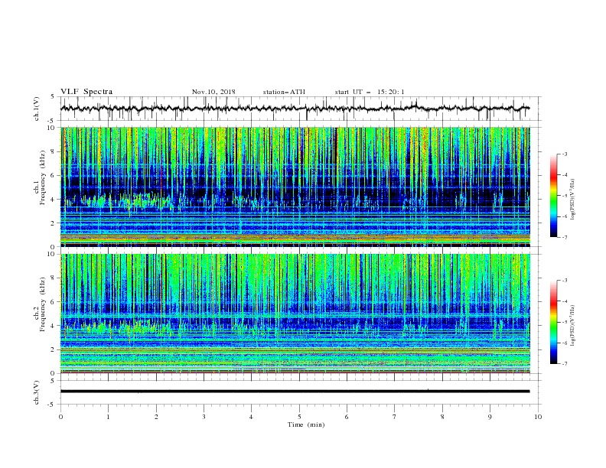Click the "ch.3(V)" axis label
Screen dimensions: 606x468
[36, 392]
